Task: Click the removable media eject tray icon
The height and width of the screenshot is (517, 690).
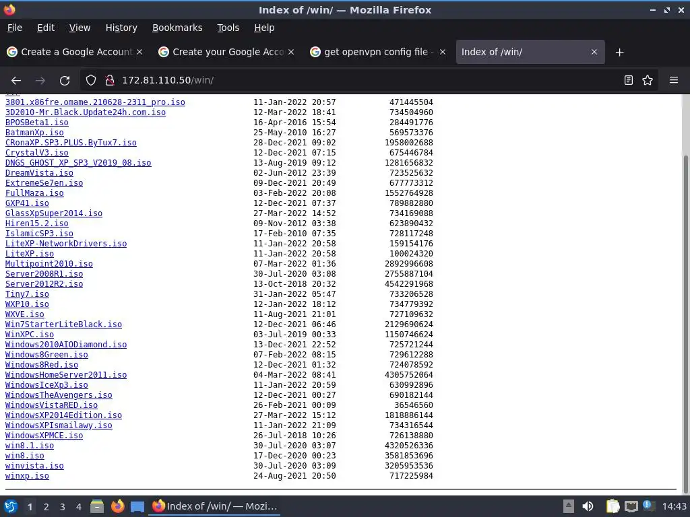Action: tap(569, 506)
